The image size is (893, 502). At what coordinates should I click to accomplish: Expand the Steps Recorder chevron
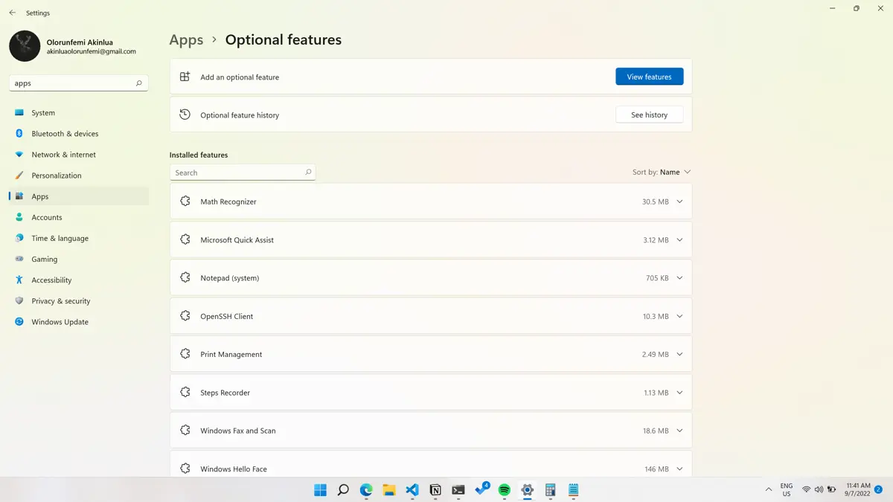[x=679, y=393]
